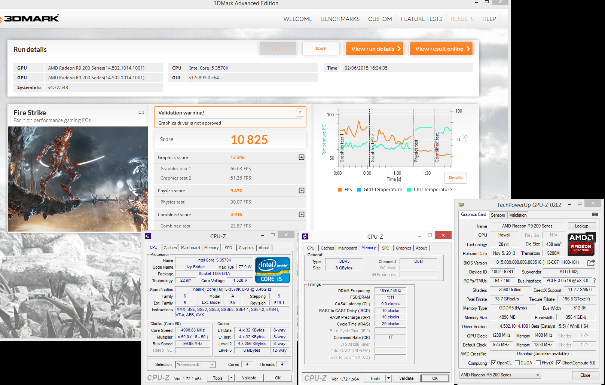Switch to About tab in right CPU-Z
The height and width of the screenshot is (385, 605).
pyautogui.click(x=421, y=248)
